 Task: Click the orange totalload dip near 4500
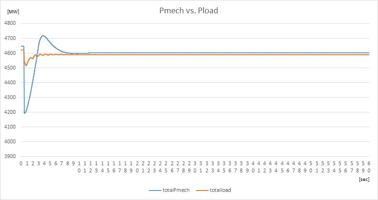click(26, 65)
